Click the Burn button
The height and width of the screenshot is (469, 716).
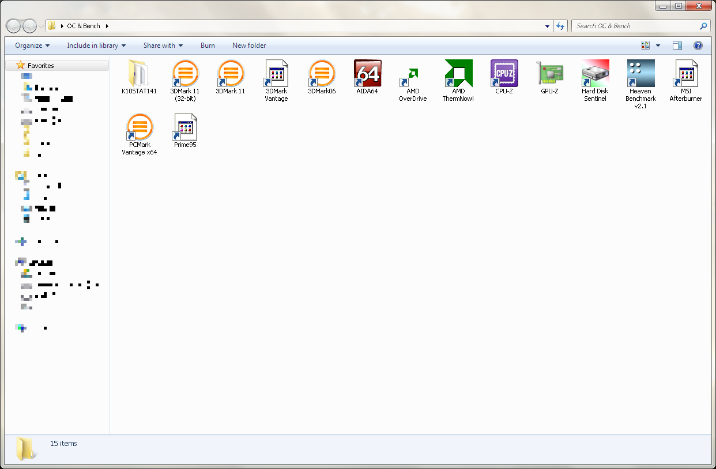(208, 46)
